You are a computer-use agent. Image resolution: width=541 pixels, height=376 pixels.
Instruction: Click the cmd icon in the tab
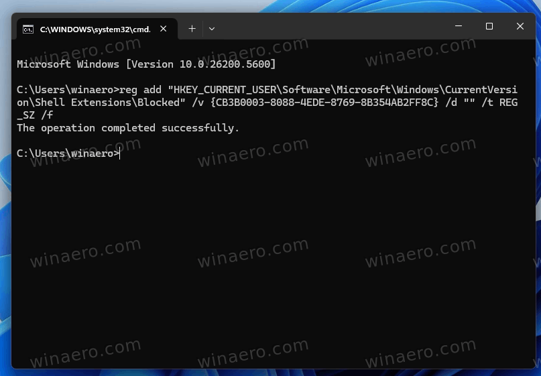(28, 29)
